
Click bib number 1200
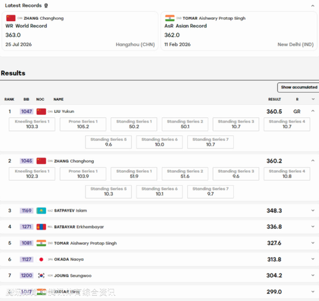[x=27, y=275]
